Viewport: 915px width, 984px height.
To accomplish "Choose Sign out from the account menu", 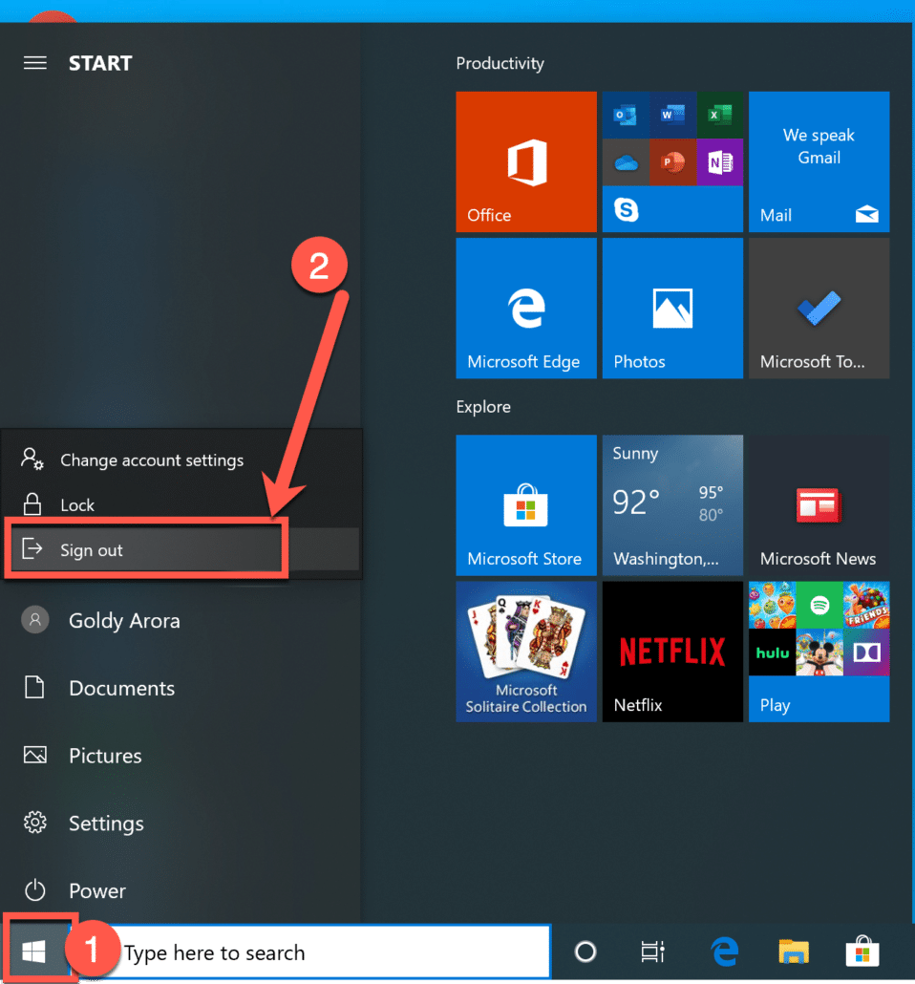I will tap(182, 549).
